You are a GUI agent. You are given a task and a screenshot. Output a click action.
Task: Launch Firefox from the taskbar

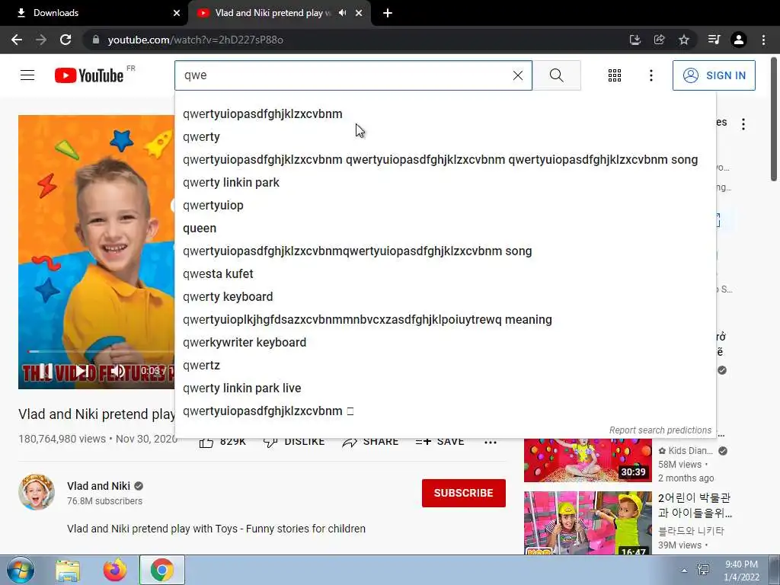(115, 570)
